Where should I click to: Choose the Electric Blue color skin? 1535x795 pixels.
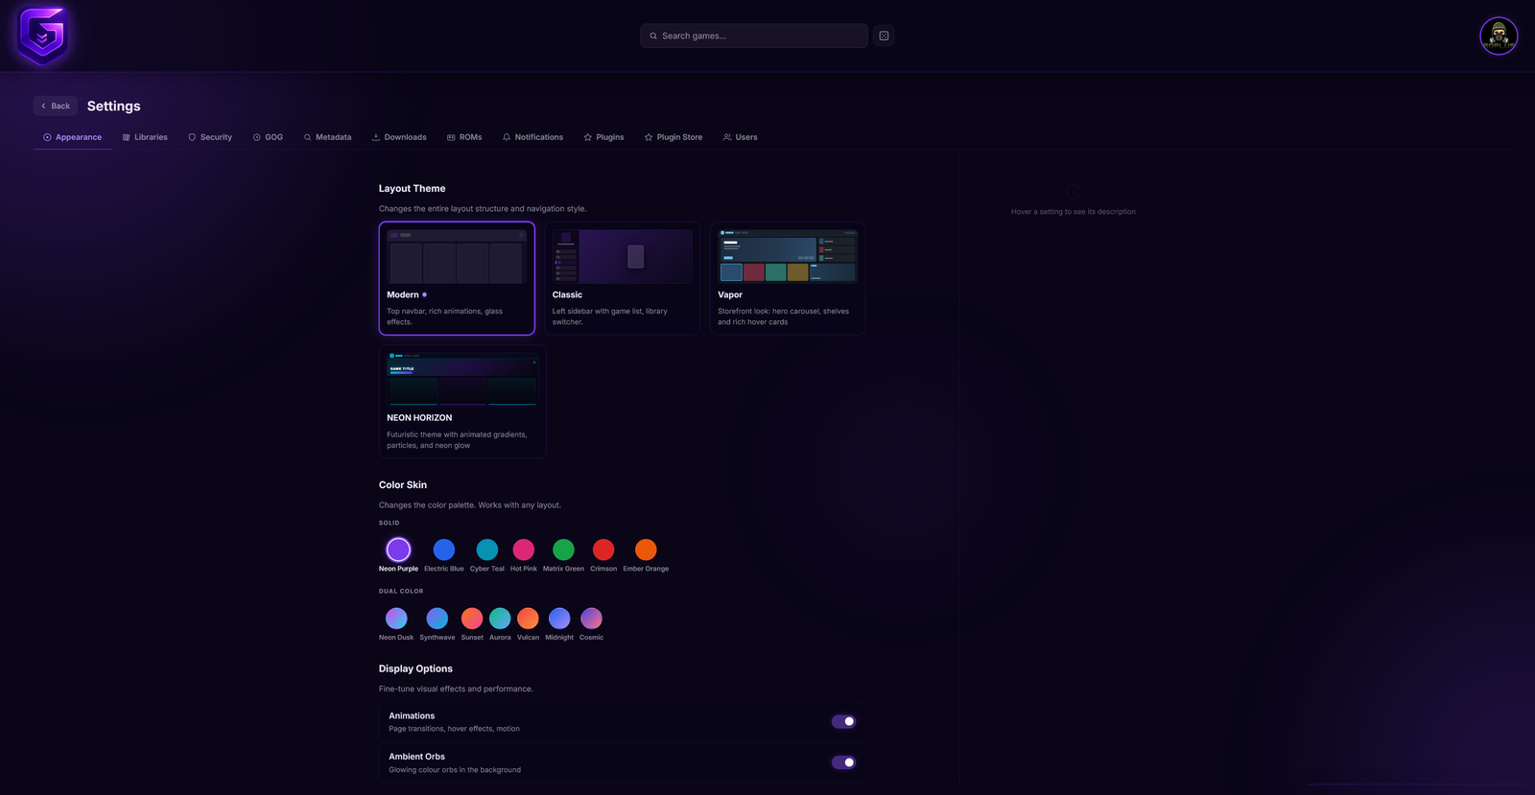(x=444, y=549)
